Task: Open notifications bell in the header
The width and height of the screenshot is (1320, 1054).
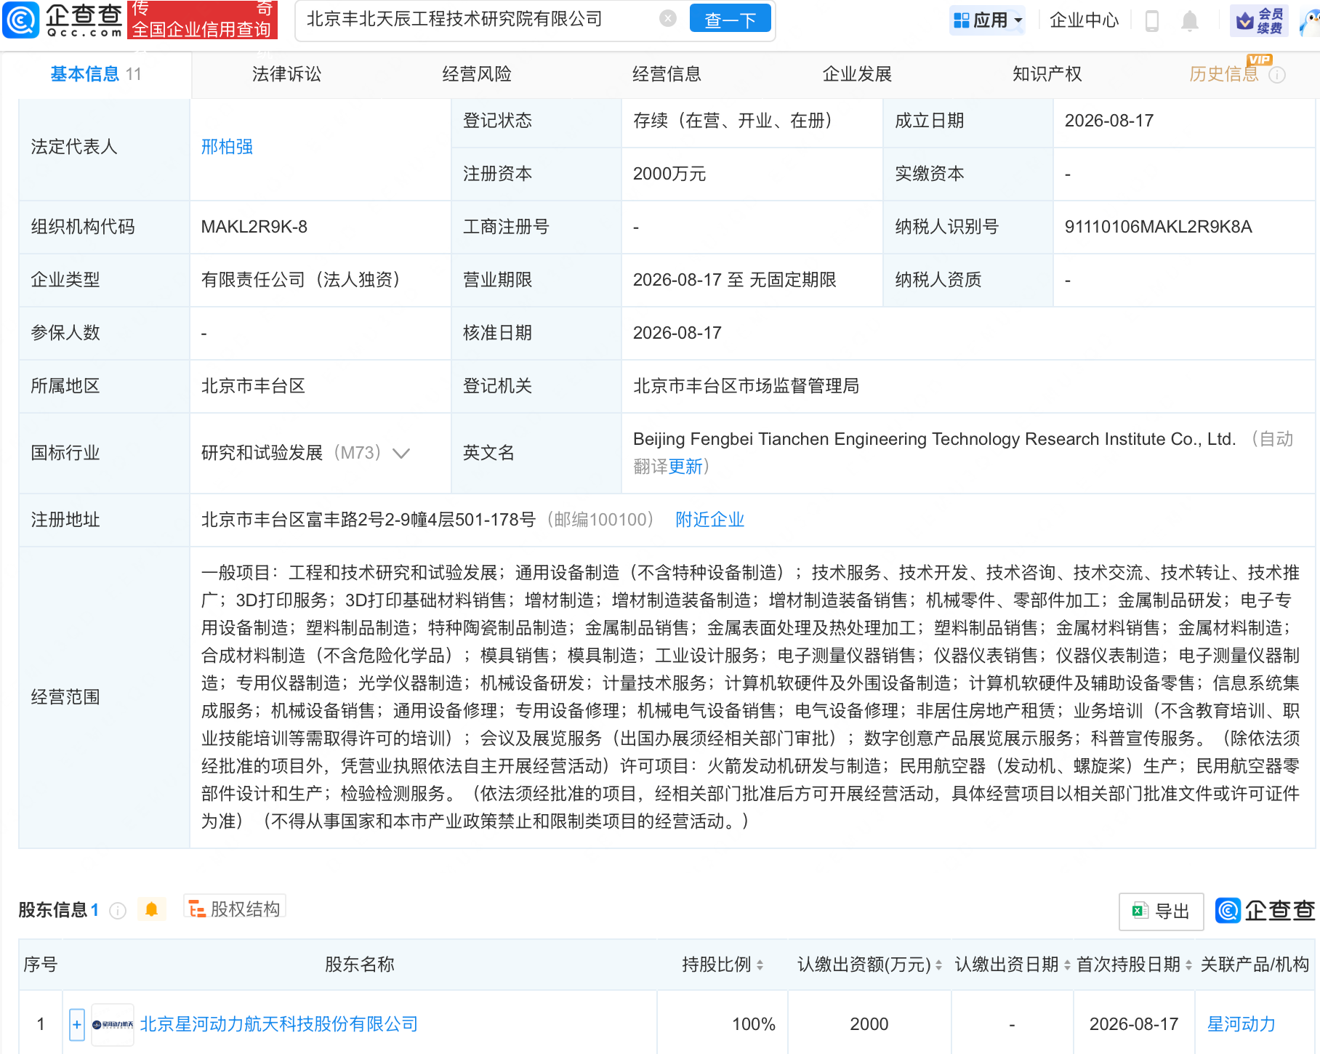Action: tap(1189, 20)
